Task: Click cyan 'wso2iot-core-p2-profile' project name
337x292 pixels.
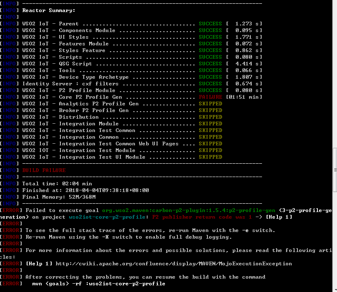Action: coord(107,217)
